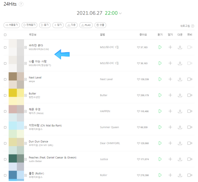Image resolution: width=198 pixels, height=182 pixels.
Task: Open artist link Justin Bieber
Action: tap(35, 161)
